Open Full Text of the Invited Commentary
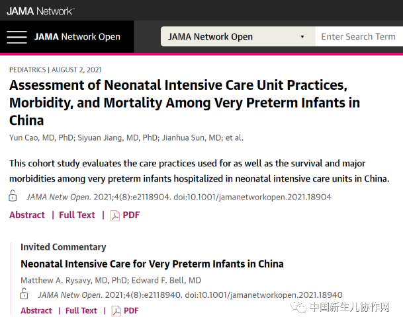Viewport: 403px width, 325px height. pos(81,310)
